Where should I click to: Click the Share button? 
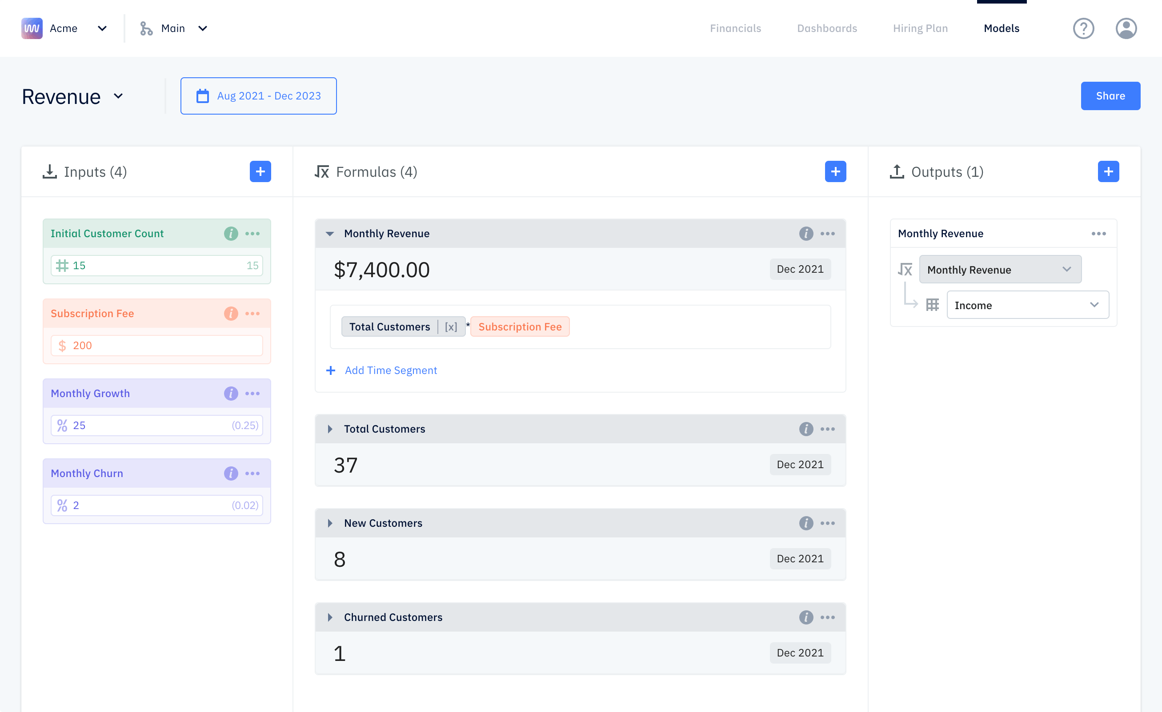point(1110,96)
